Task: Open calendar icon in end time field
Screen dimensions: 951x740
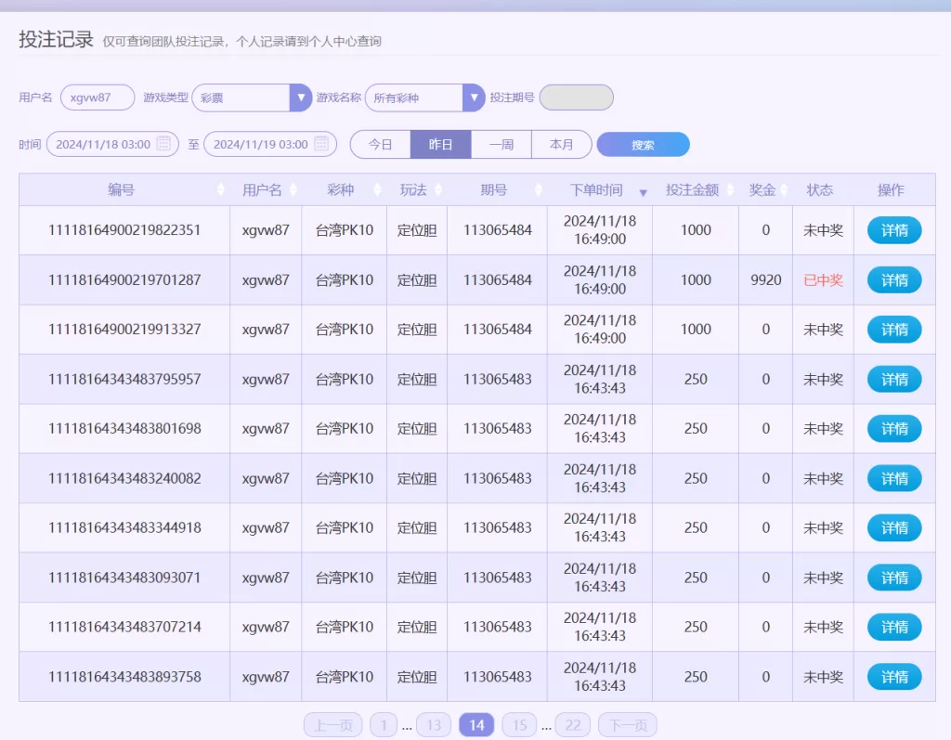Action: pos(321,144)
